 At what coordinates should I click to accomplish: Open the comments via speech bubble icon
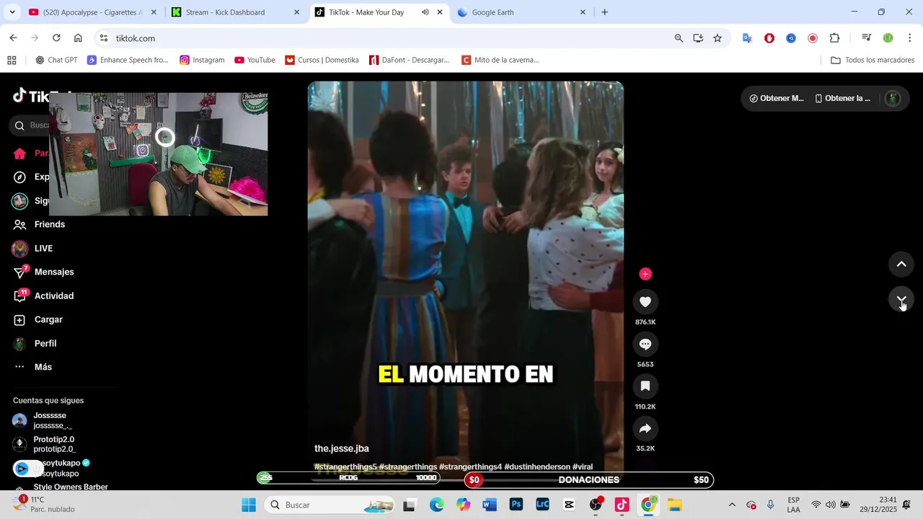click(x=645, y=345)
